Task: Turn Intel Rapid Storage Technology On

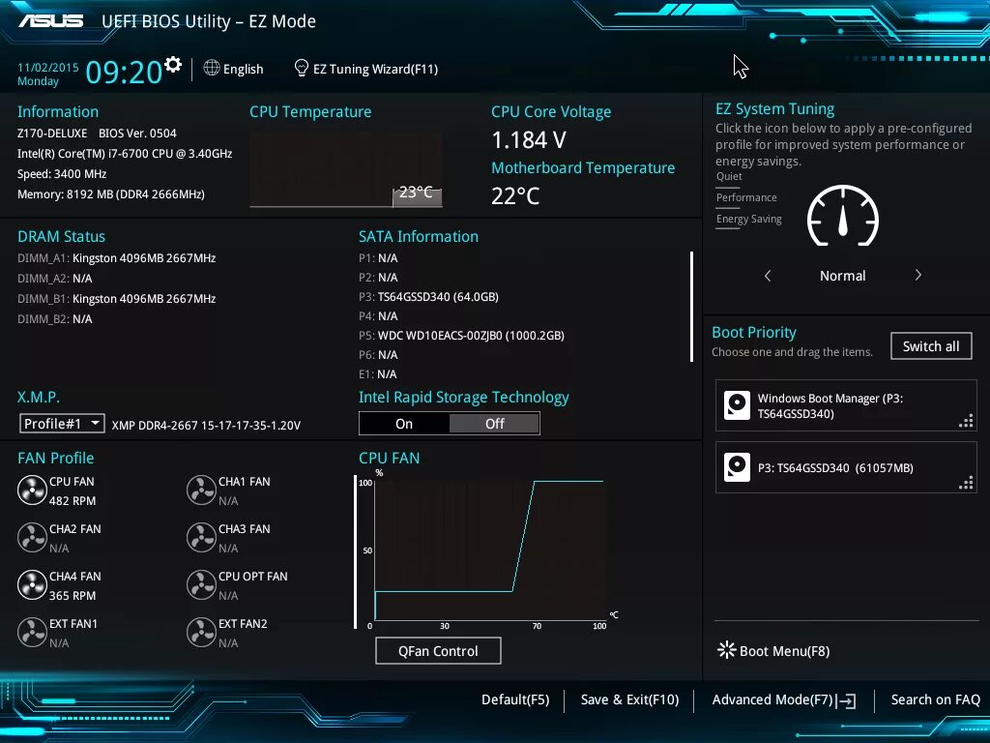Action: pyautogui.click(x=404, y=424)
